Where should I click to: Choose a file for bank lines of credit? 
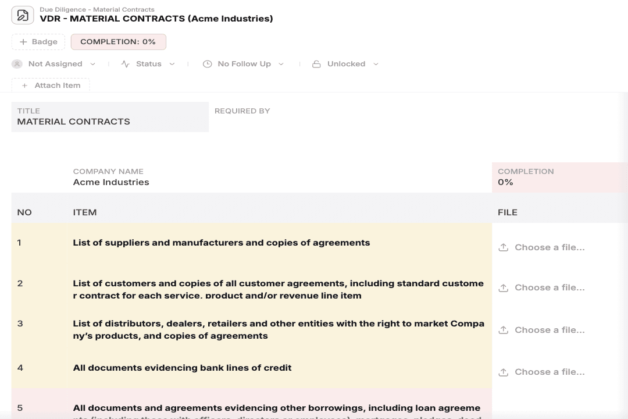coord(541,372)
